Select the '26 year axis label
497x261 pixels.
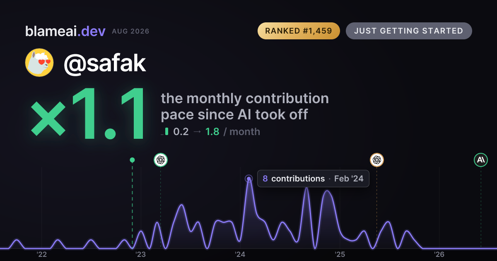(439, 254)
